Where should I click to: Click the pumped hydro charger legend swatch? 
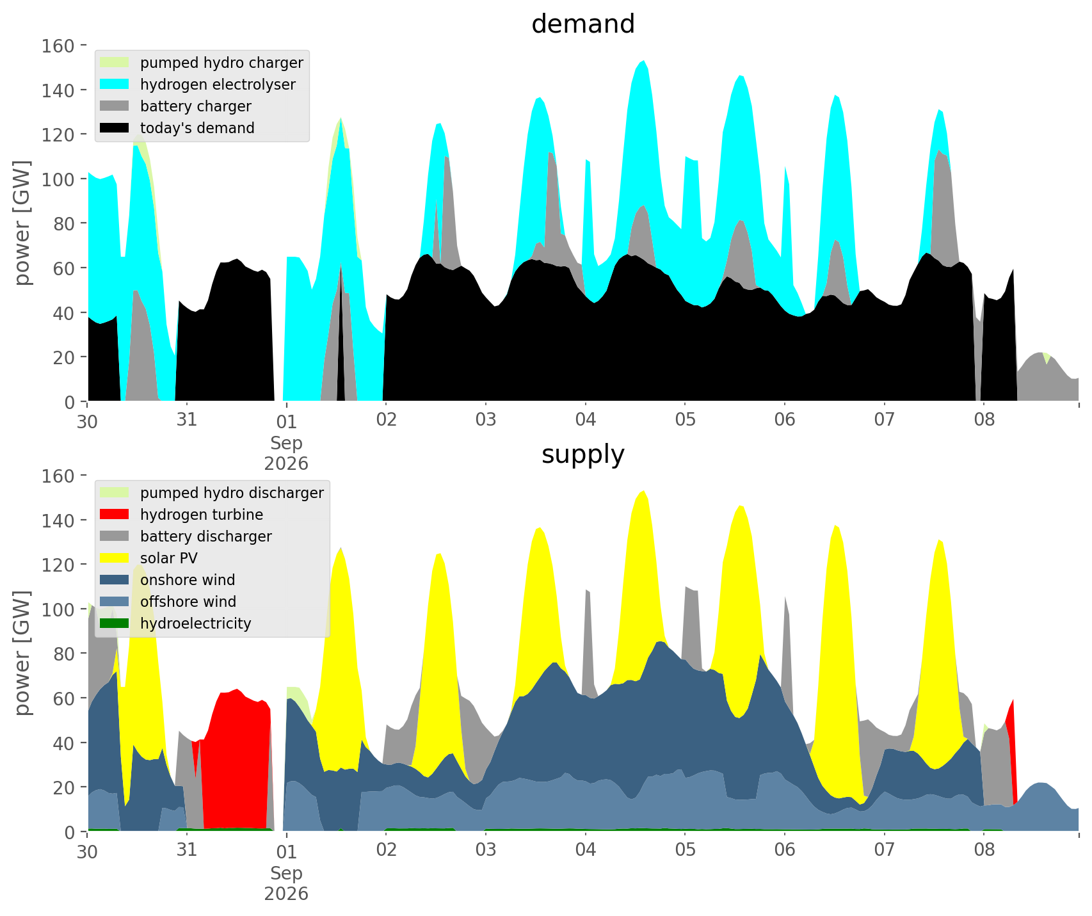pyautogui.click(x=115, y=63)
